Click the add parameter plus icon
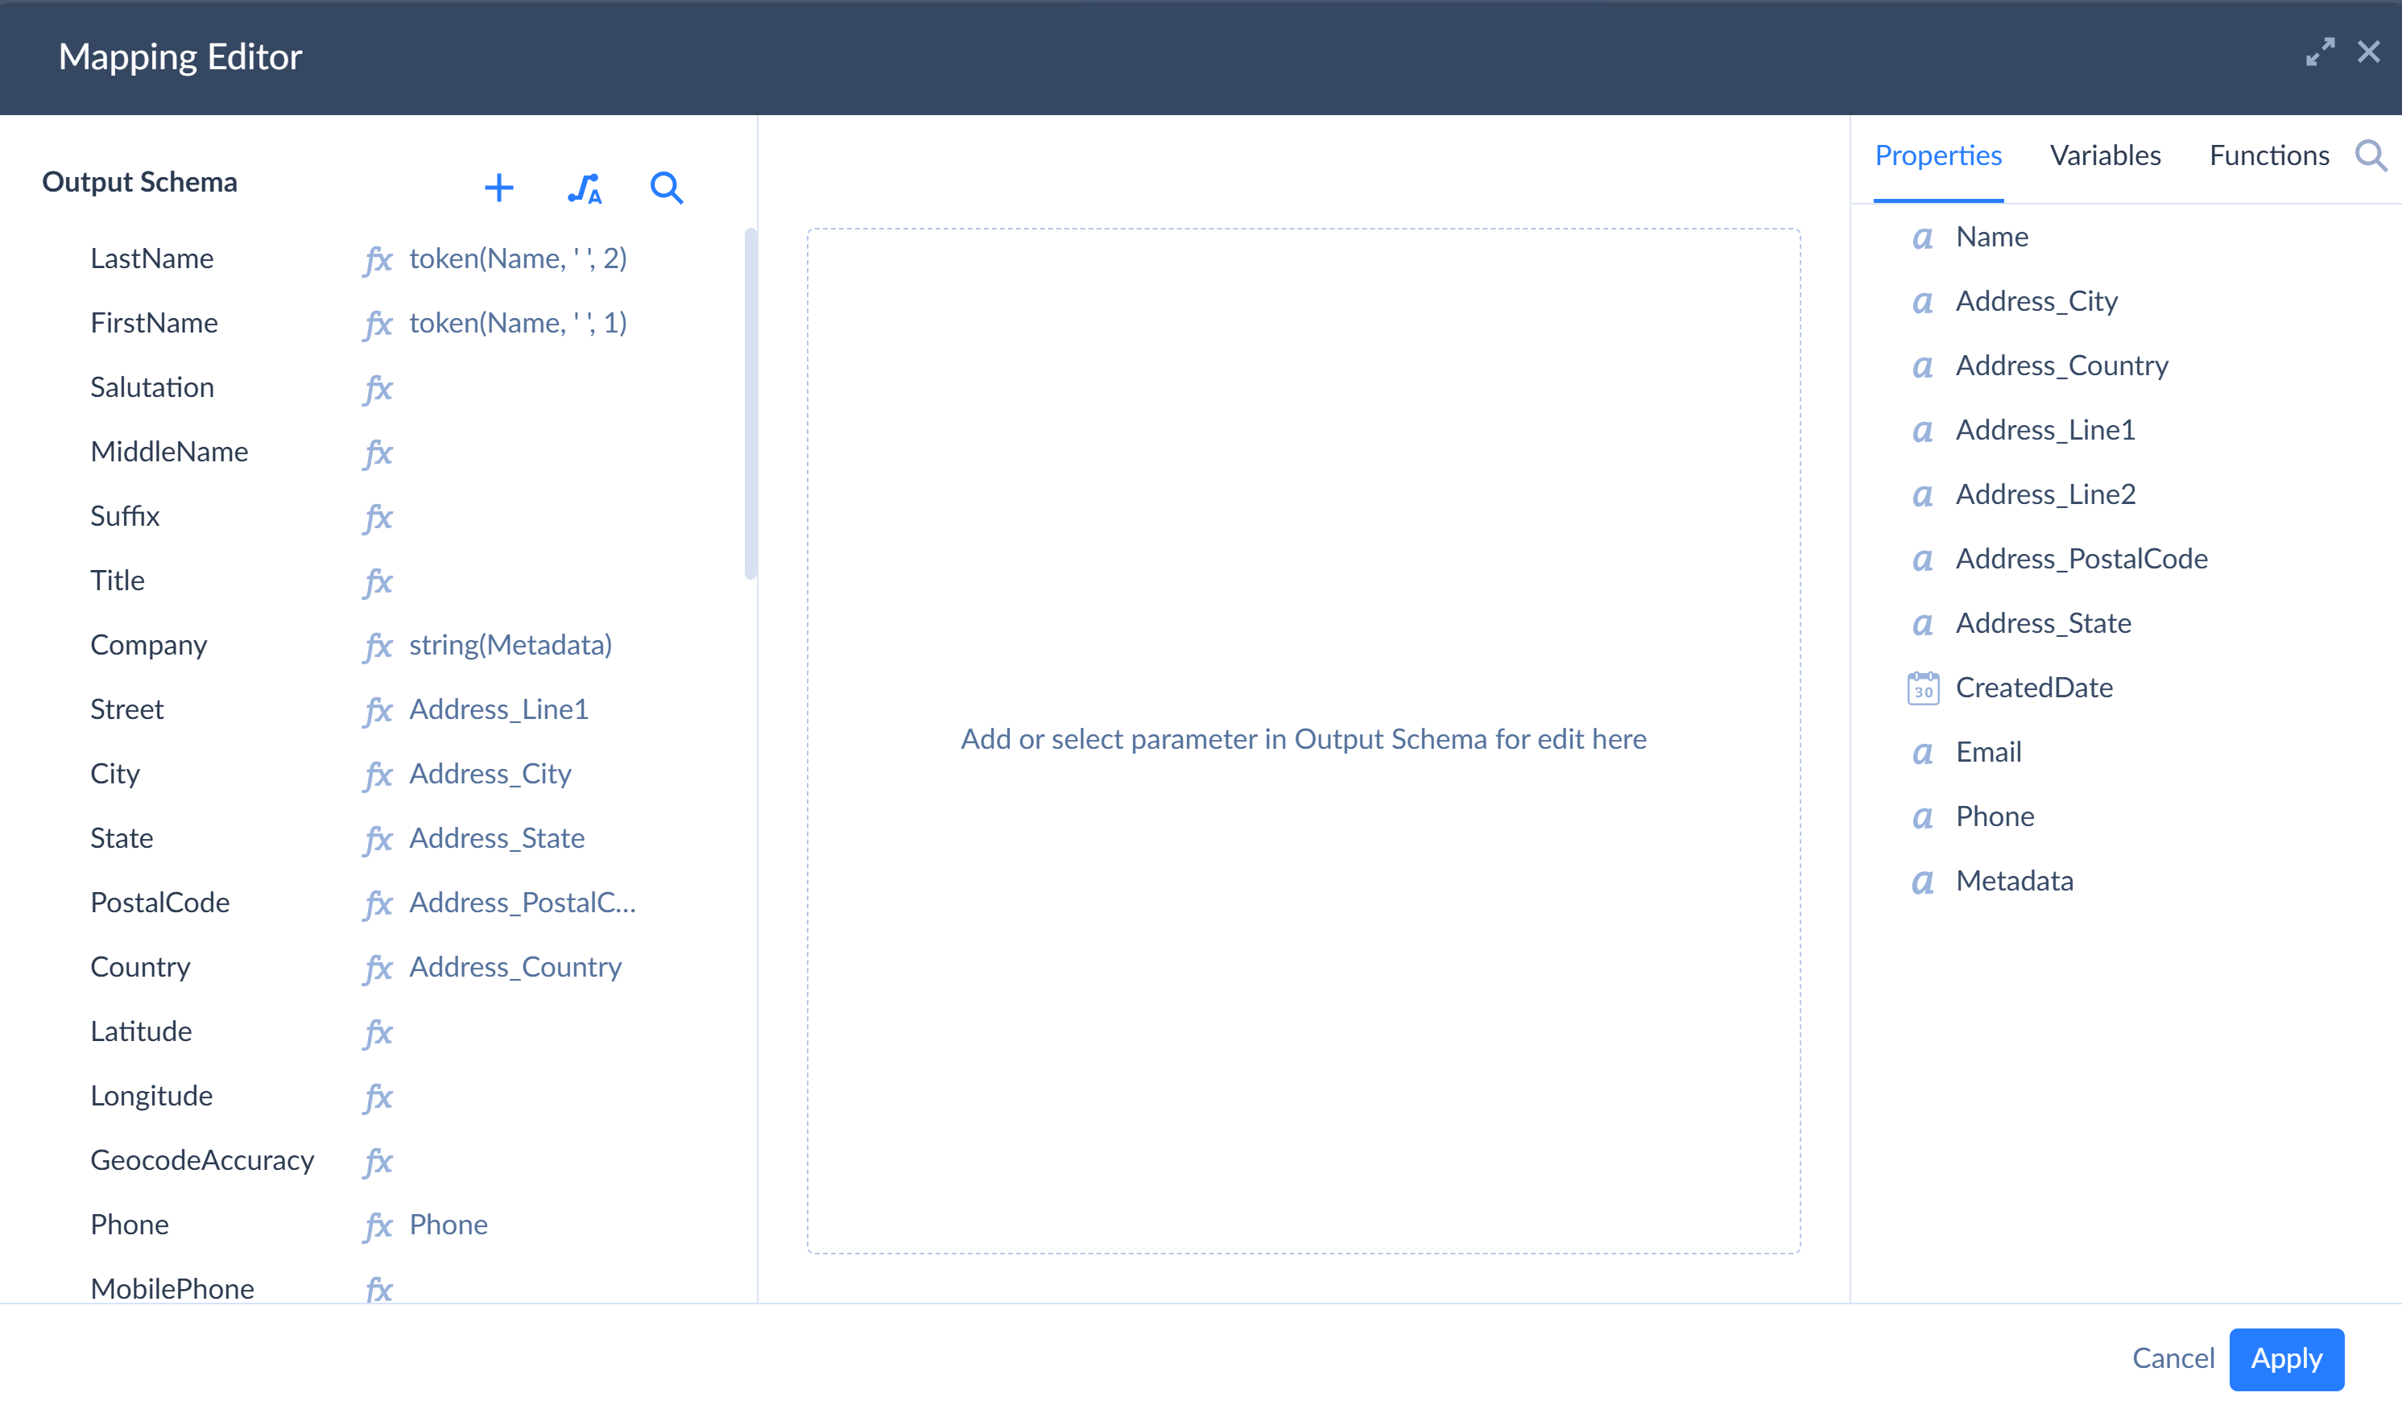The width and height of the screenshot is (2402, 1409). click(498, 188)
